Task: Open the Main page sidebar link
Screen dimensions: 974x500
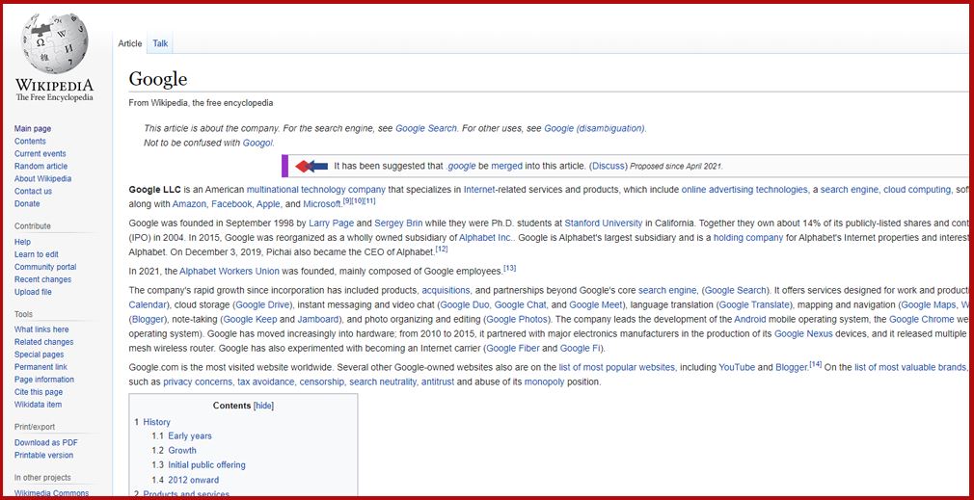Action: [33, 128]
